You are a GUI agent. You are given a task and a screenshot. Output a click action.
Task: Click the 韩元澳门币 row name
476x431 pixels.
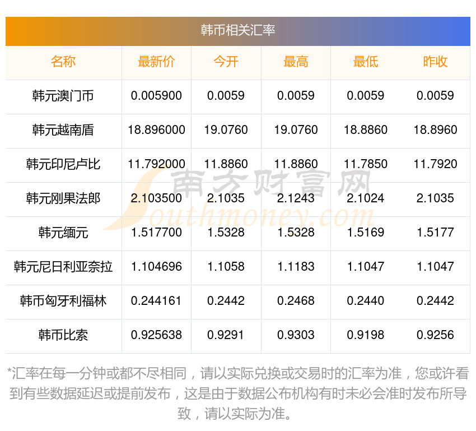[63, 96]
